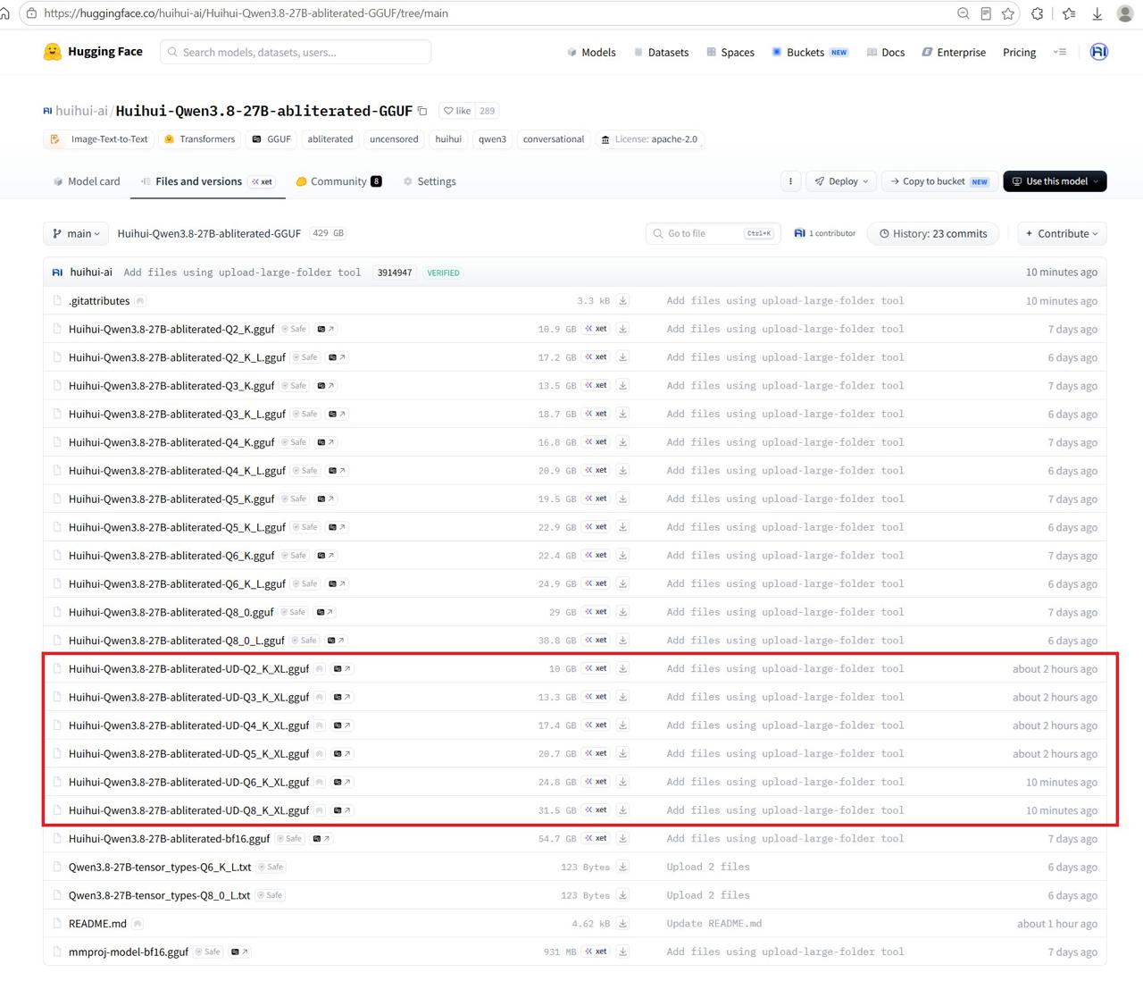Open browser extensions puzzle icon
Viewport: 1143px width, 981px height.
(x=1037, y=13)
